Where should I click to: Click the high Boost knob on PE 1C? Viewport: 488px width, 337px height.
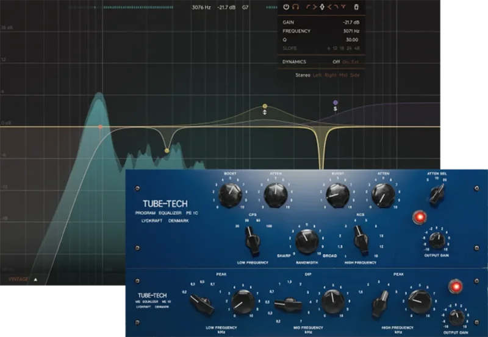[337, 195]
